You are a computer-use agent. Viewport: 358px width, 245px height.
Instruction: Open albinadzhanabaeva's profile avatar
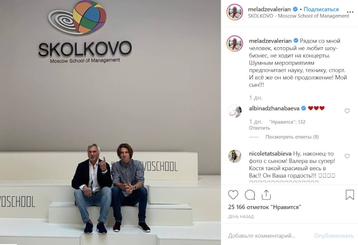coord(235,111)
